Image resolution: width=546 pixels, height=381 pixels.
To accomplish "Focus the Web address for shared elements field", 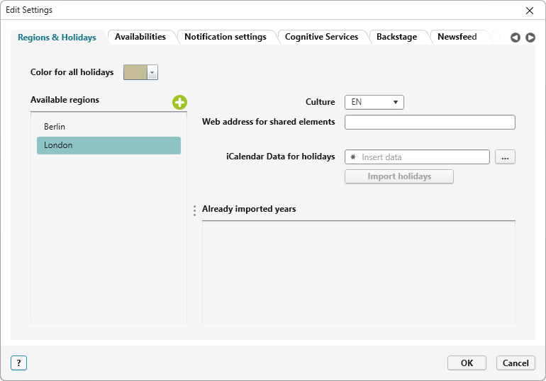I will (430, 122).
